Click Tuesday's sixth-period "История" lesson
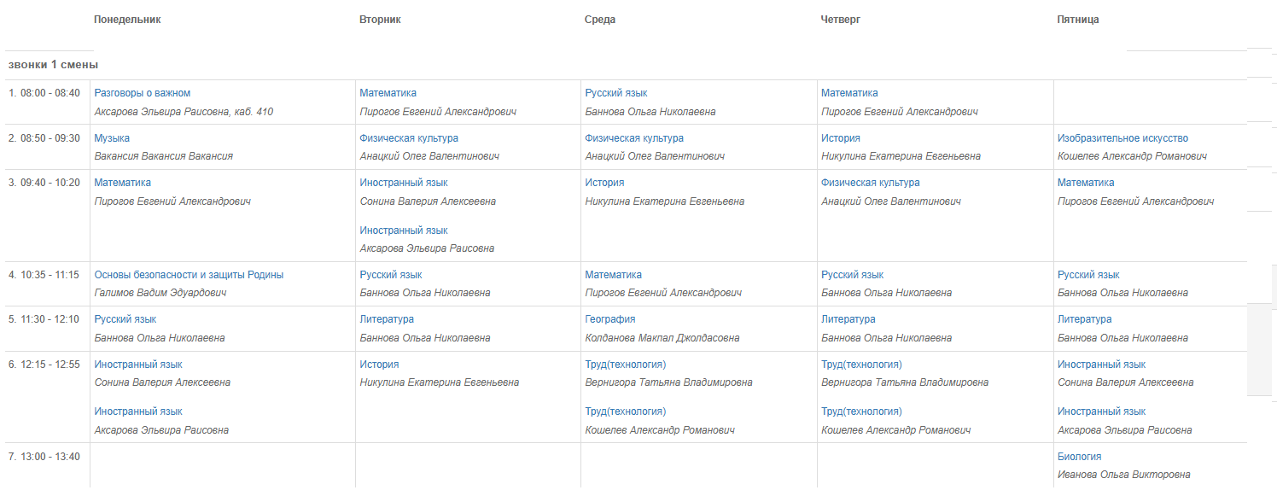 [x=379, y=365]
